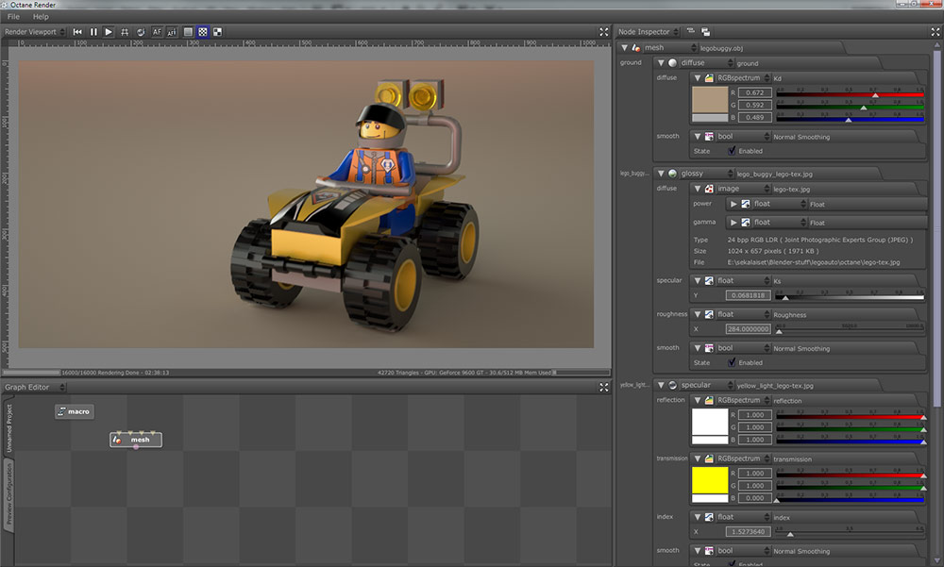Select the render region grid icon
944x567 pixels.
[x=125, y=32]
